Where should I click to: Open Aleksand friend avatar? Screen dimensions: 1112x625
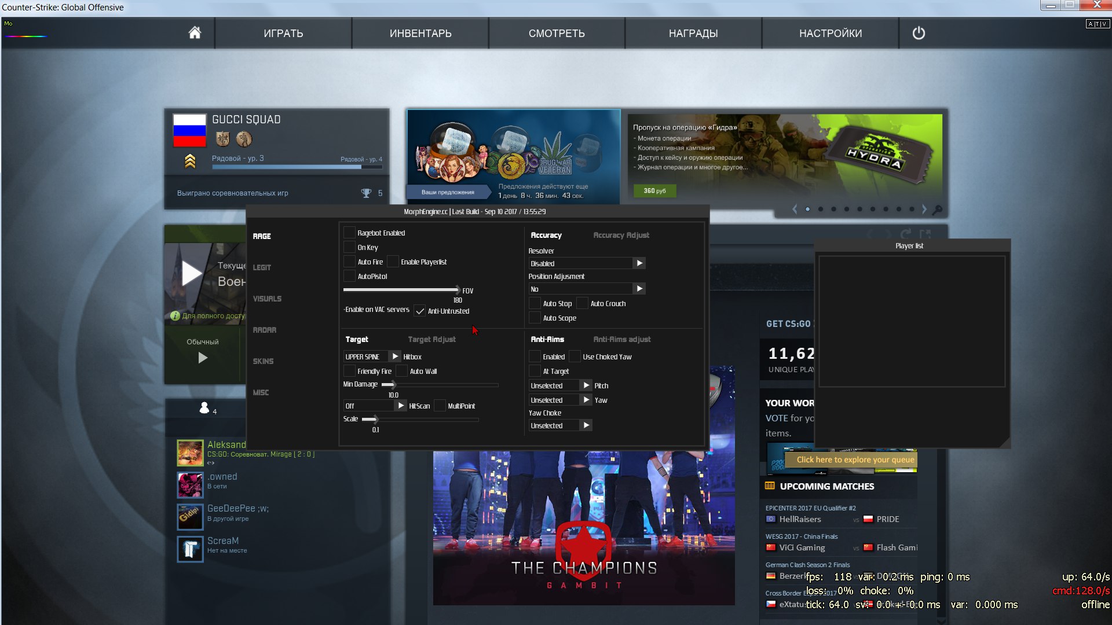(190, 453)
